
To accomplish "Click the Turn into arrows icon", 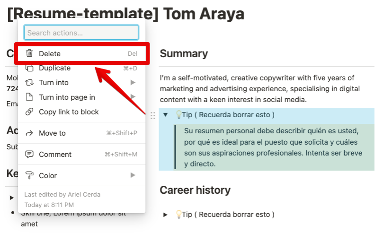I will [29, 82].
